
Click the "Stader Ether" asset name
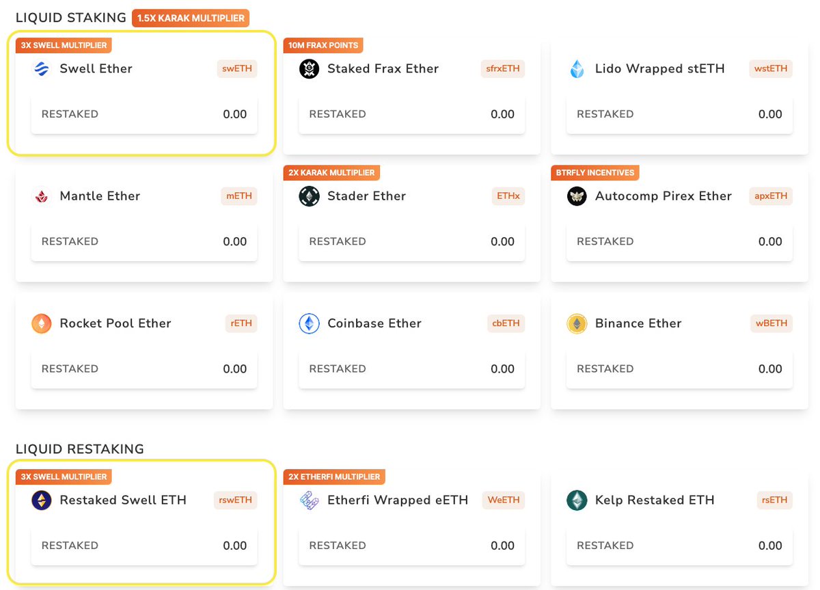point(366,196)
